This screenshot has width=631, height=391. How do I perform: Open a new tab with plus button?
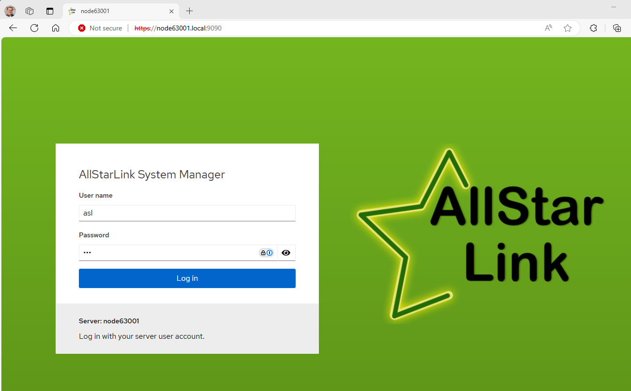click(x=190, y=11)
